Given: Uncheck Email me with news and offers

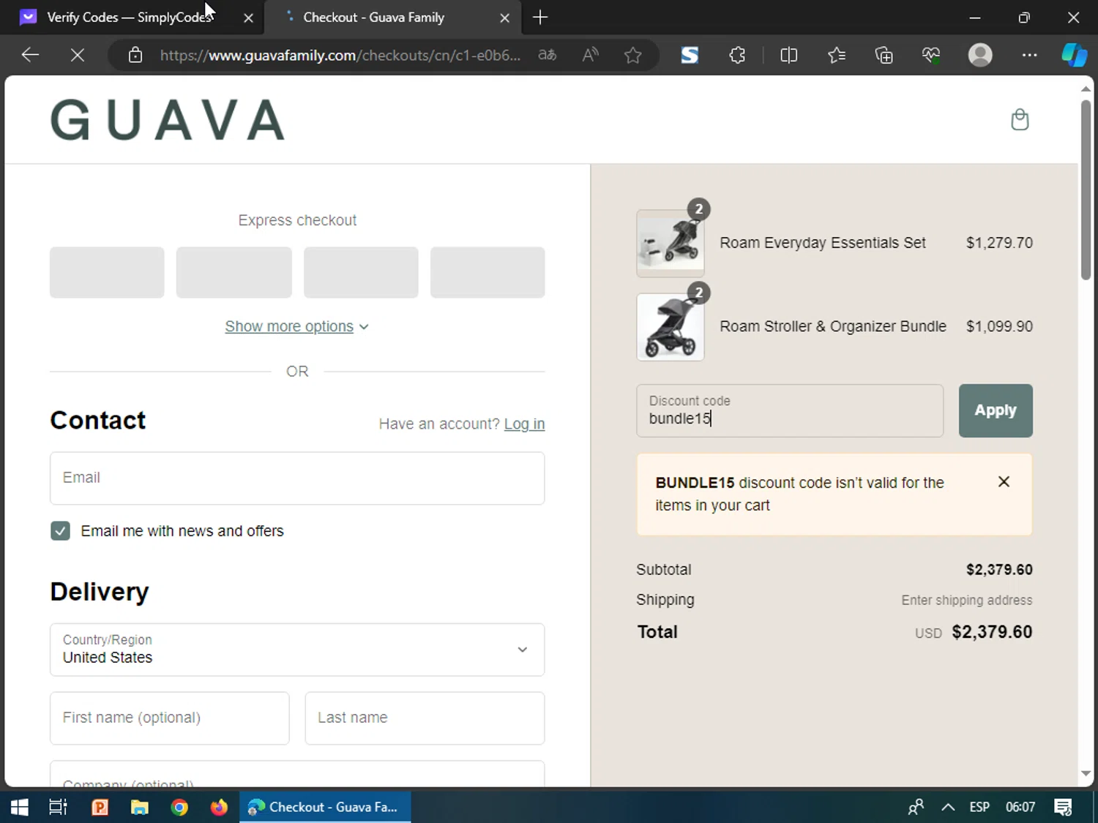Looking at the screenshot, I should 60,531.
